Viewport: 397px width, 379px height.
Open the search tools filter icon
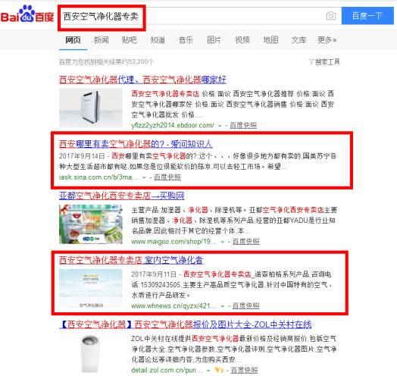click(x=311, y=61)
